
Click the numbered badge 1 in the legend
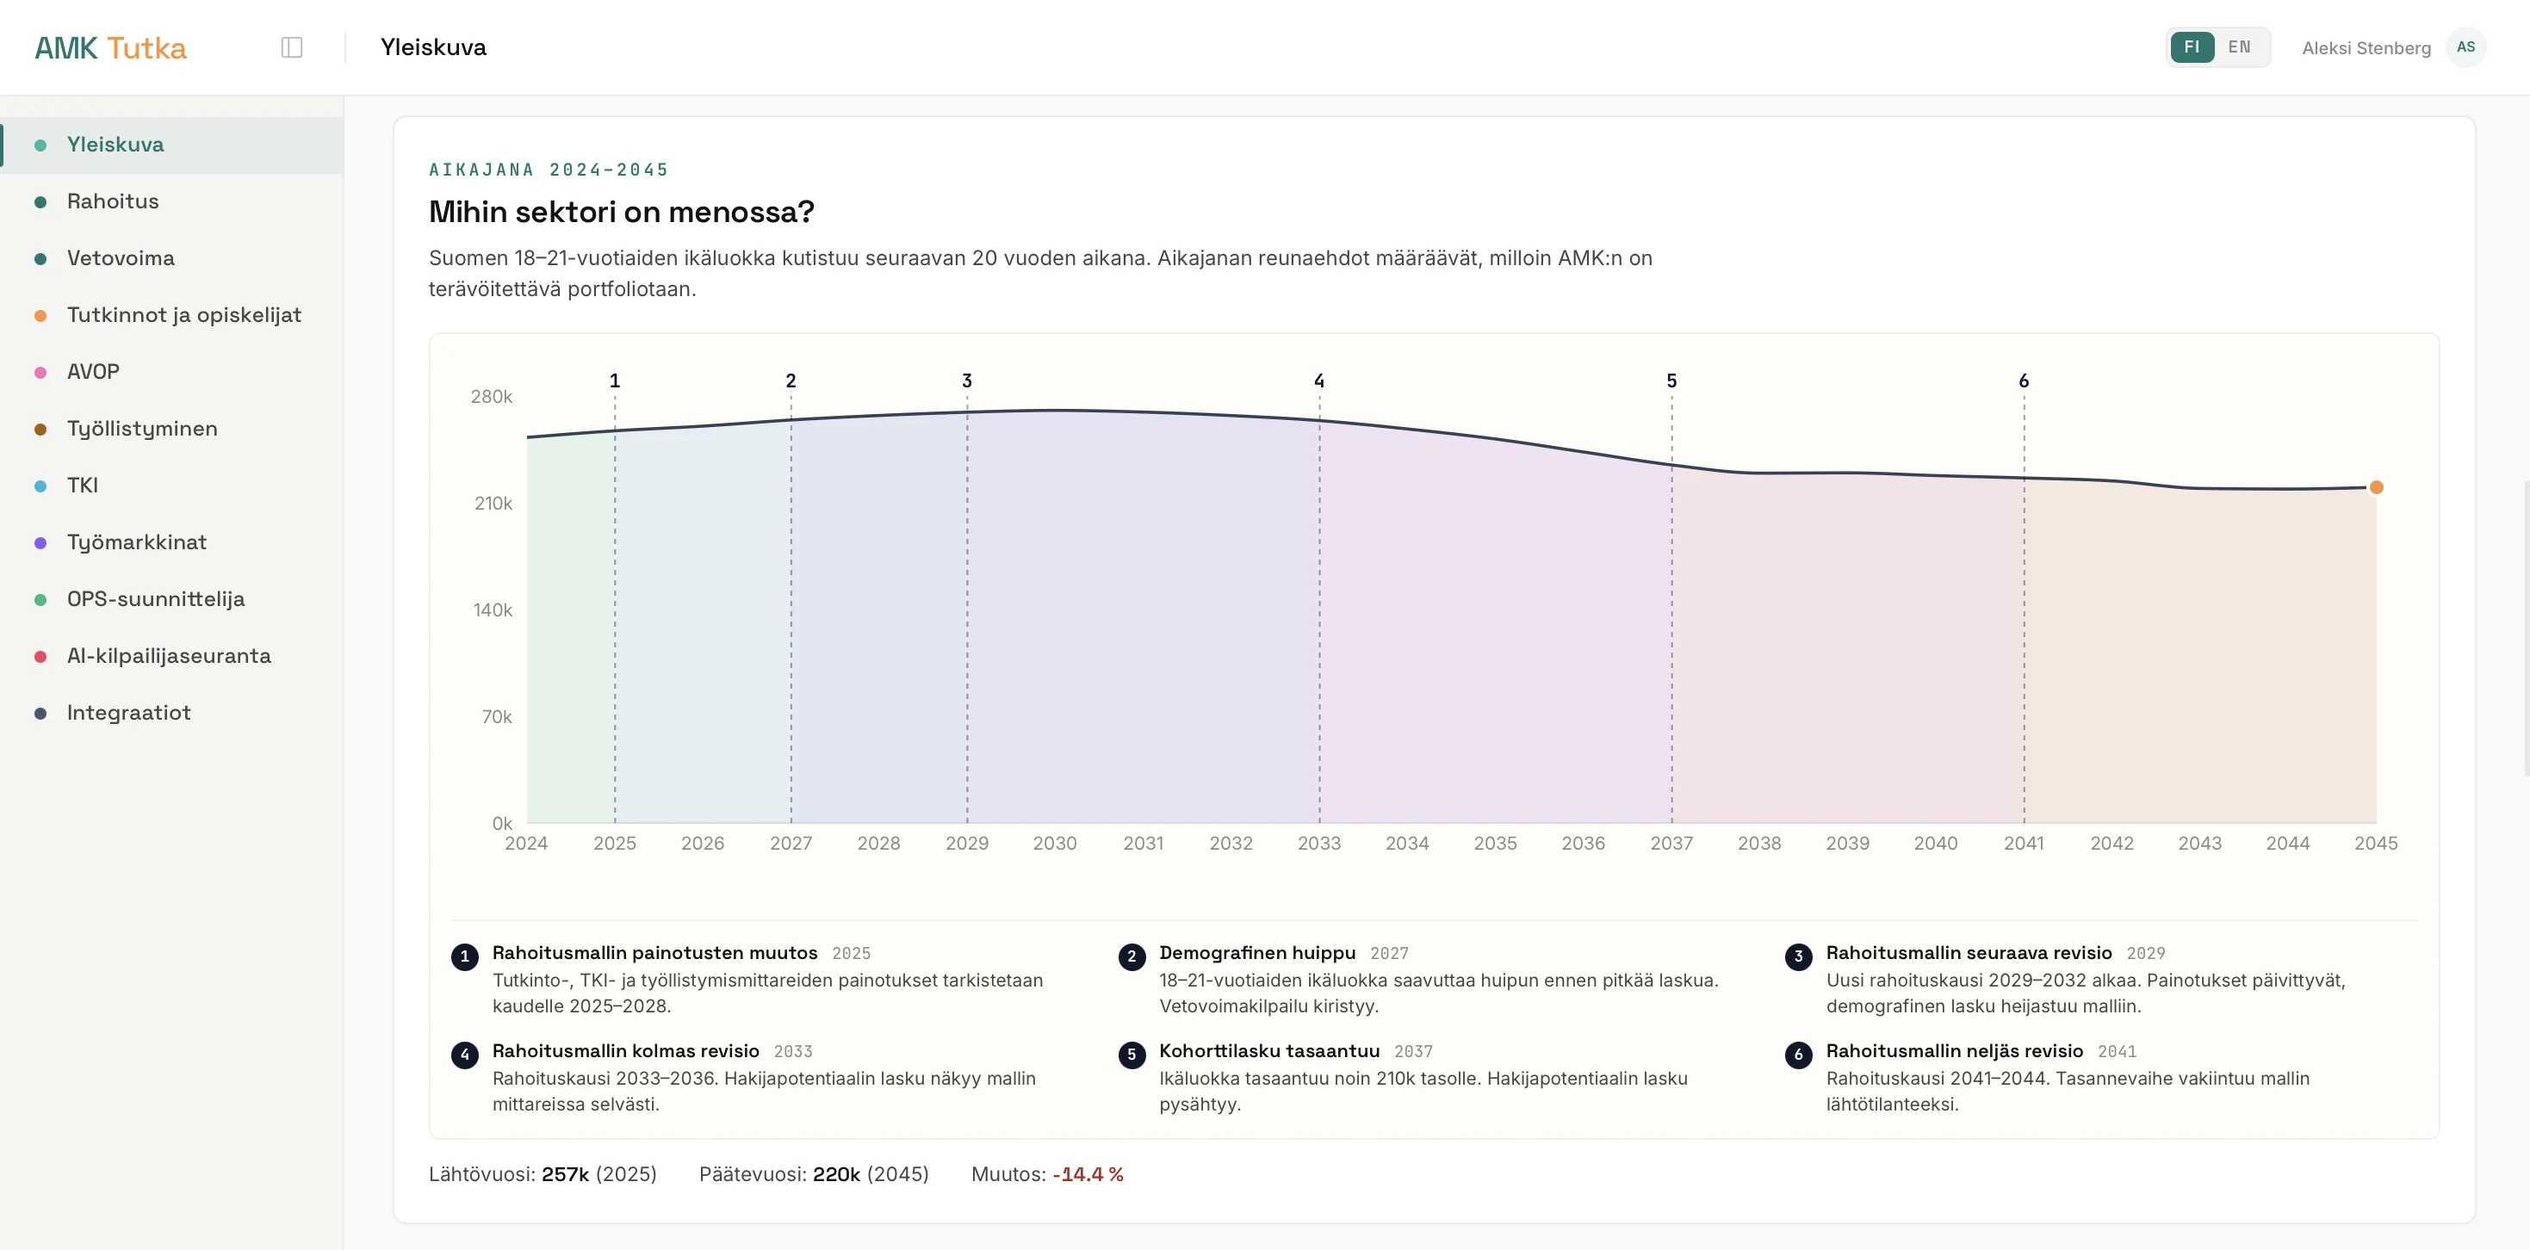(x=464, y=956)
